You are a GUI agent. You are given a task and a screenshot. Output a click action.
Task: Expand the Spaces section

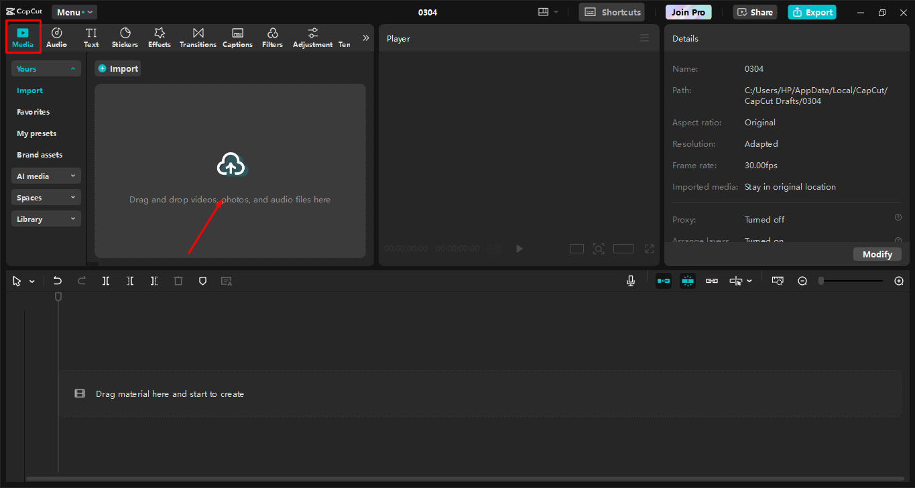click(46, 197)
